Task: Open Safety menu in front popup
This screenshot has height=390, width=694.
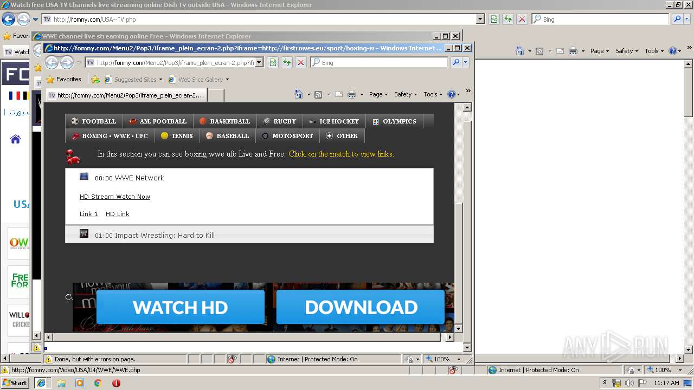Action: [x=406, y=94]
